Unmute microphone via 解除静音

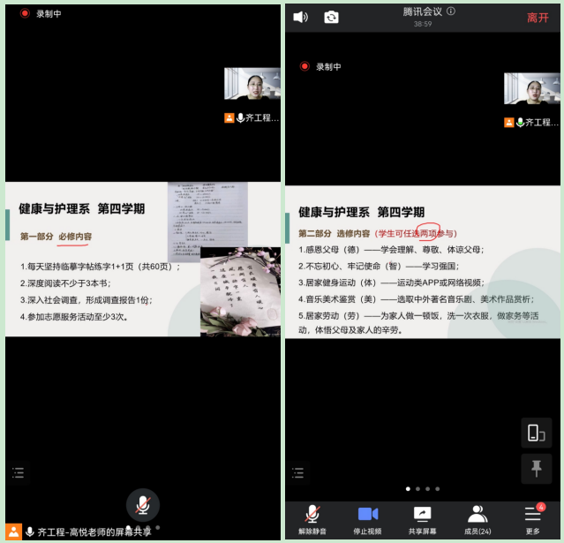(x=312, y=520)
